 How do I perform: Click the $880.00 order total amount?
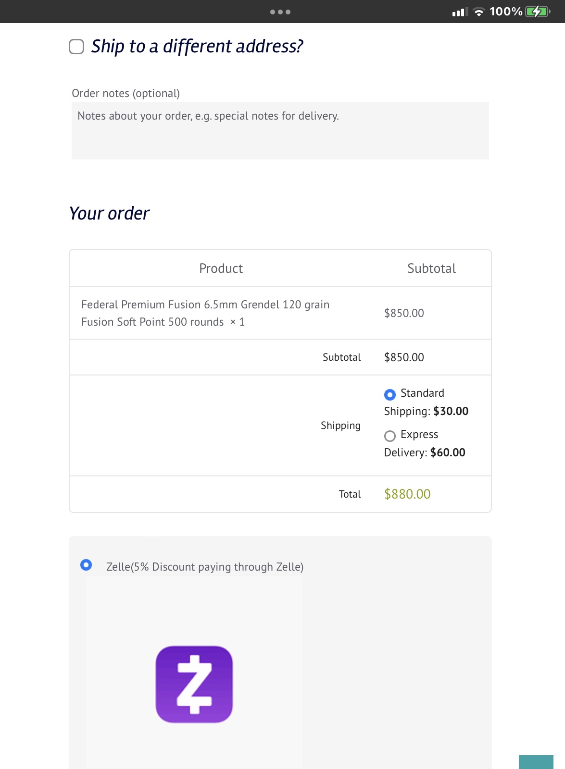click(x=407, y=494)
